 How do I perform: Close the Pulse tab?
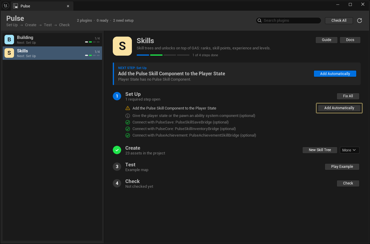click(x=68, y=6)
